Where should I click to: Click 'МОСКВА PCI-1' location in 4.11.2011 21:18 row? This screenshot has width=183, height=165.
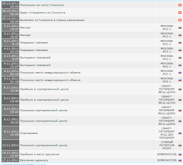tap(167, 80)
